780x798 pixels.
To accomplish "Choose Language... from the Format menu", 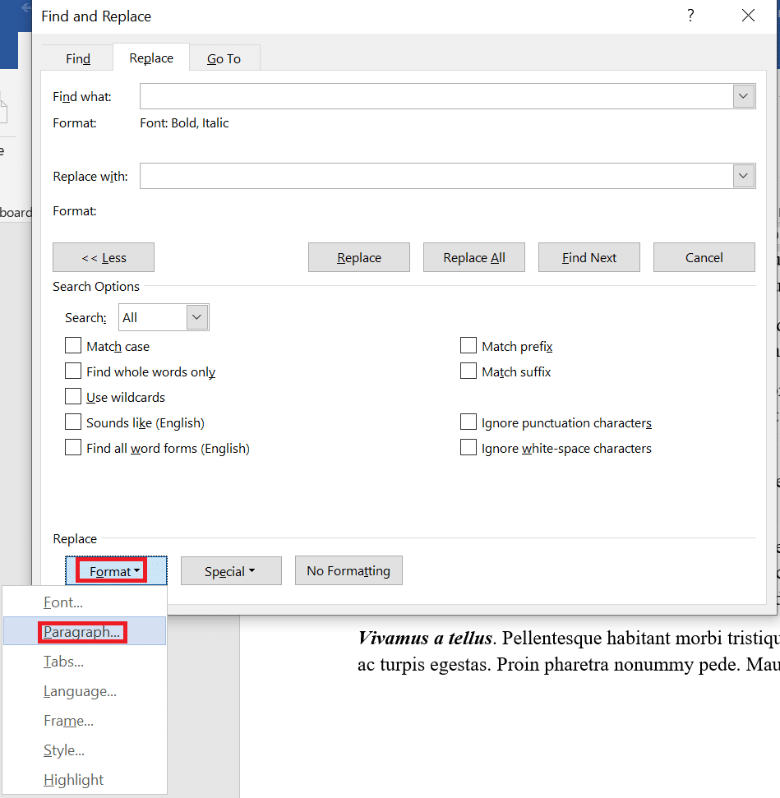I will [x=85, y=691].
